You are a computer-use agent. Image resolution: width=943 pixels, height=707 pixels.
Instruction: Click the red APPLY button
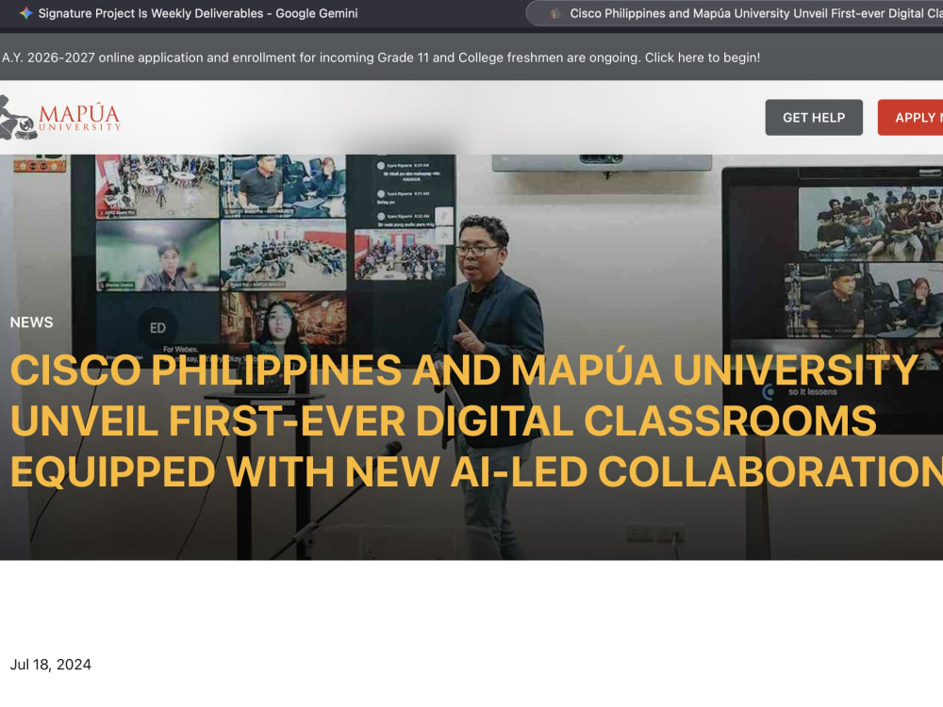coord(911,117)
